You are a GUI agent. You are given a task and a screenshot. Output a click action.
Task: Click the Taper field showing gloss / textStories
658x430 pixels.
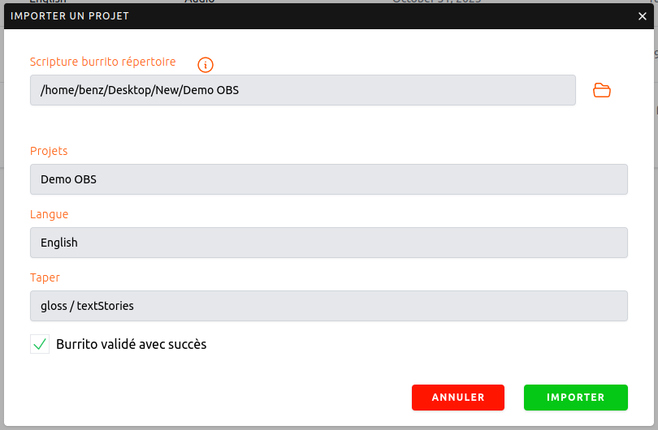click(328, 306)
